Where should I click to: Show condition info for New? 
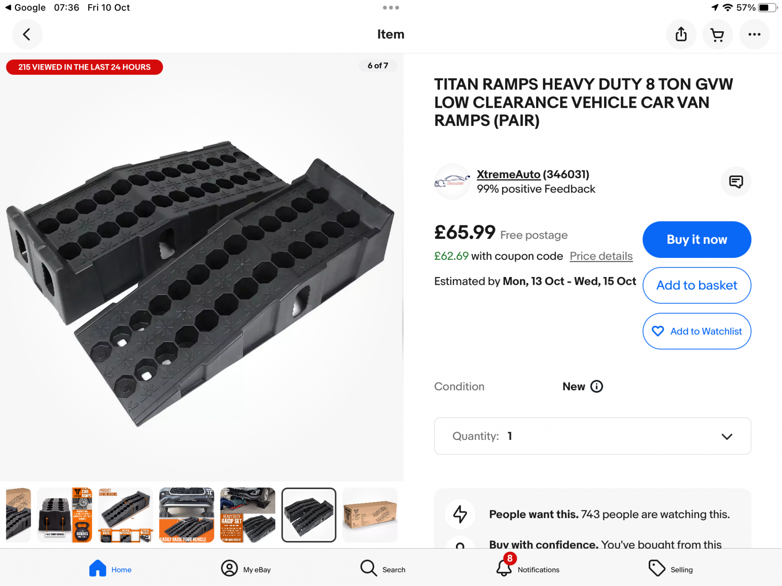(x=597, y=386)
